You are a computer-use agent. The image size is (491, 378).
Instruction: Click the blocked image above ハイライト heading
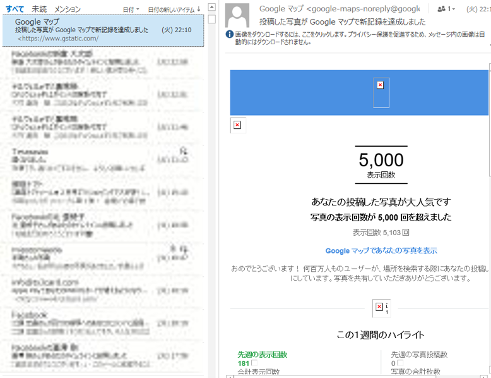tap(381, 308)
